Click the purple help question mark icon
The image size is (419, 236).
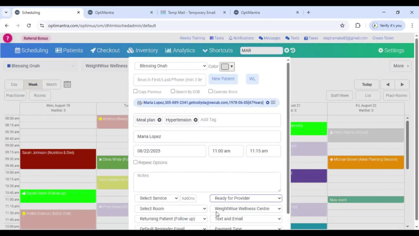tap(8, 38)
